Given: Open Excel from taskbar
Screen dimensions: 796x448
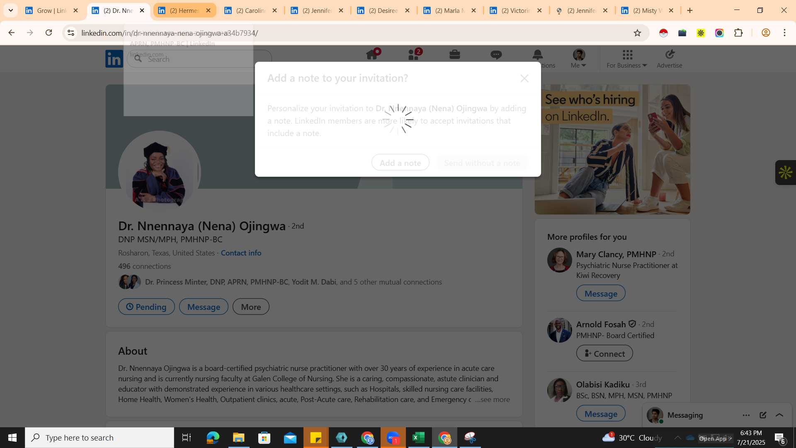Looking at the screenshot, I should 419,438.
